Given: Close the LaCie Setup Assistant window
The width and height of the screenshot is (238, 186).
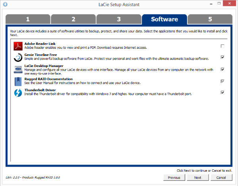Looking at the screenshot, I should click(230, 3).
